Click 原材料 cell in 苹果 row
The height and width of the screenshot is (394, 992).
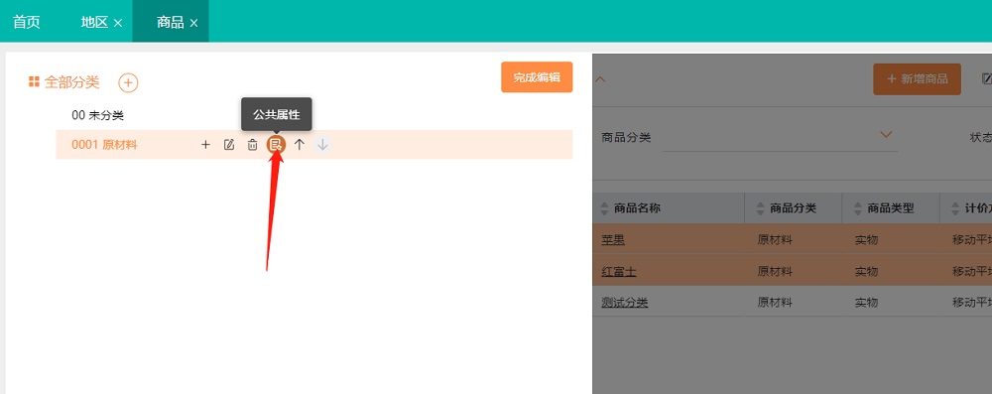click(x=775, y=240)
